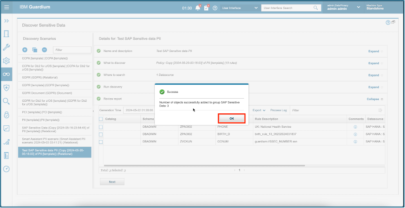Open the to-do clipboard icon in header

(206, 8)
